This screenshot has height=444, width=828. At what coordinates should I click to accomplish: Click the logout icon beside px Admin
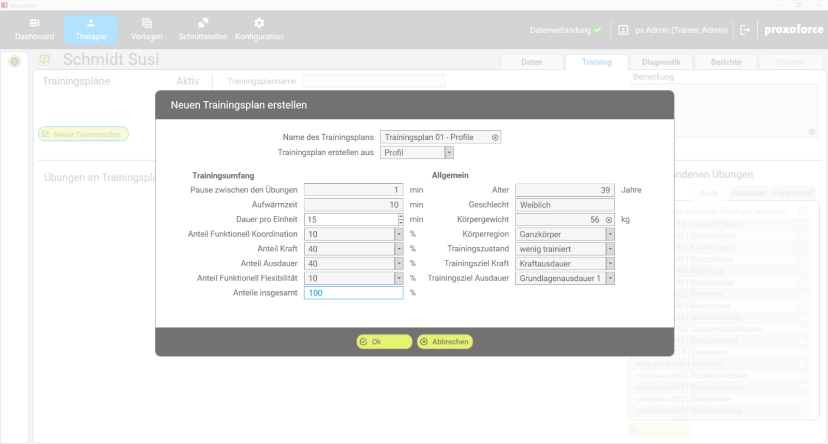(x=745, y=30)
